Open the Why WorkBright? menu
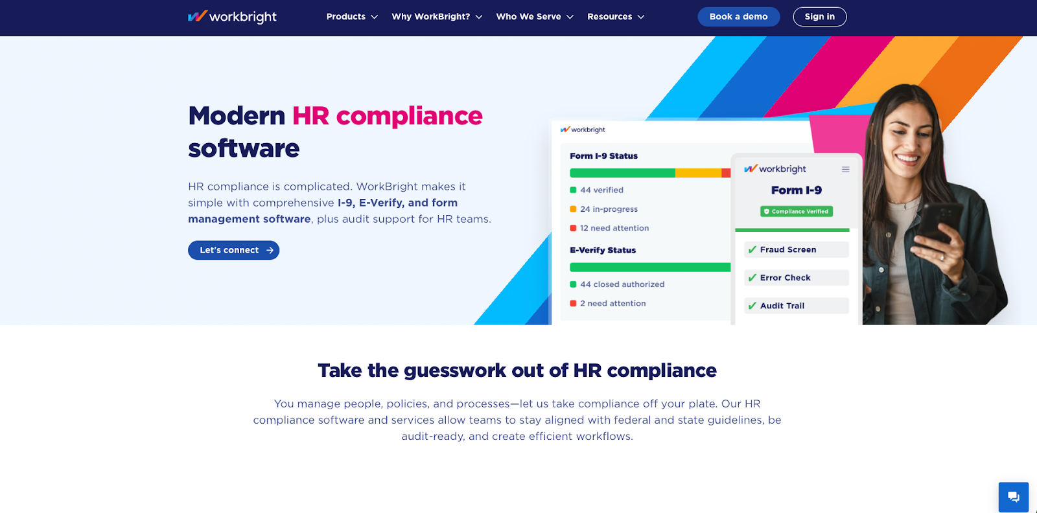Screen dimensions: 1037x513 coord(437,17)
